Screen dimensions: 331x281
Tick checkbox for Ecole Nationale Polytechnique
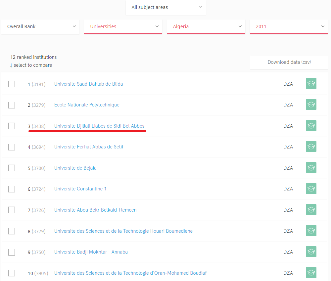coord(12,105)
